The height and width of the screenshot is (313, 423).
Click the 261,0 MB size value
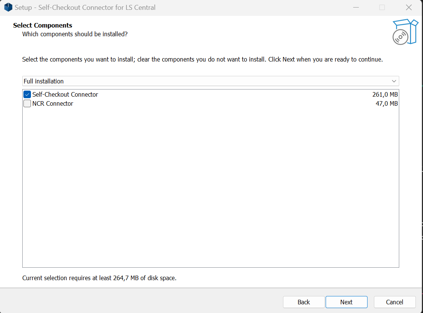[x=385, y=94]
